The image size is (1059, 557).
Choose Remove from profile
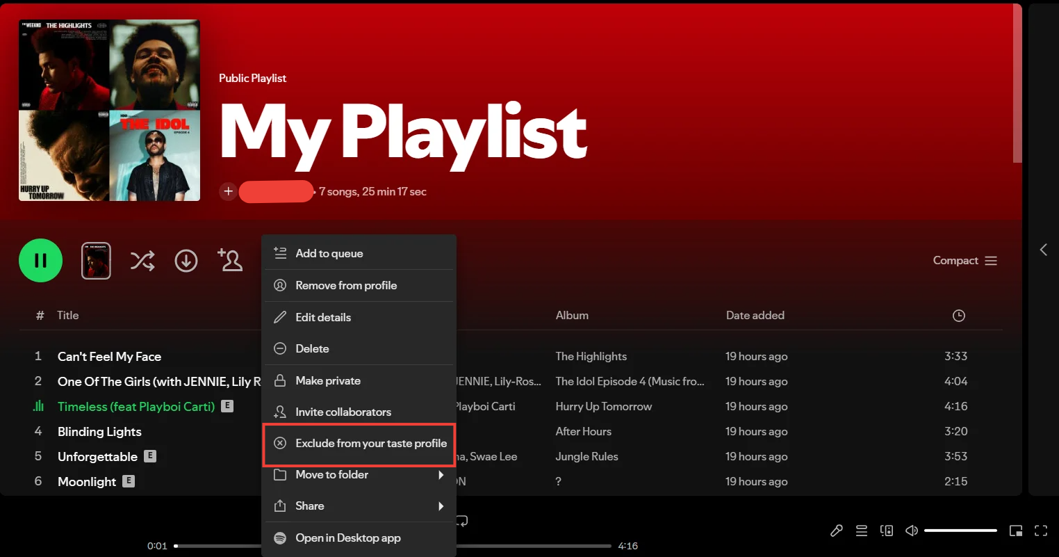(359, 285)
